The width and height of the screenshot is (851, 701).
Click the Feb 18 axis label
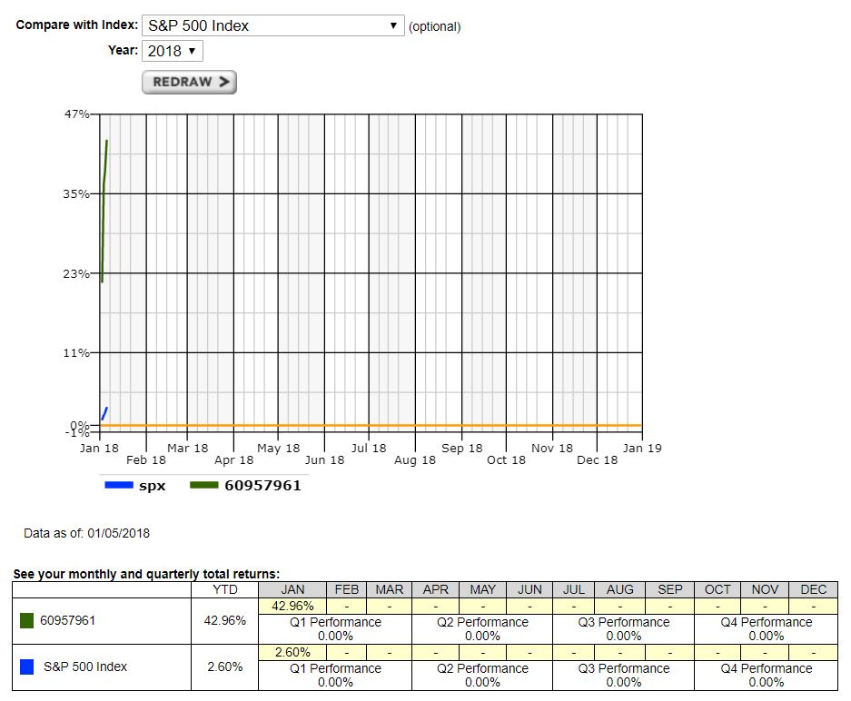point(146,460)
